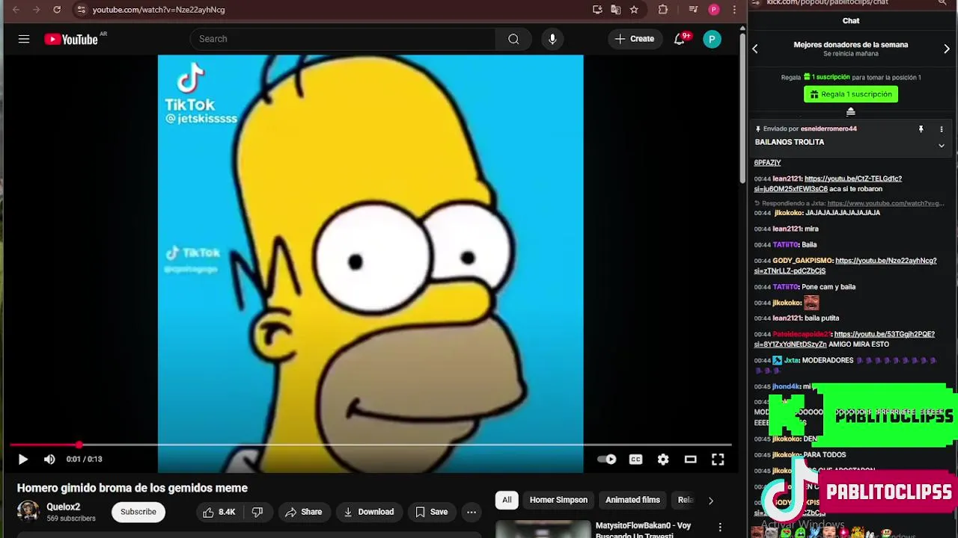Unpin the pinned message pin icon
This screenshot has height=538, width=958.
coord(921,129)
